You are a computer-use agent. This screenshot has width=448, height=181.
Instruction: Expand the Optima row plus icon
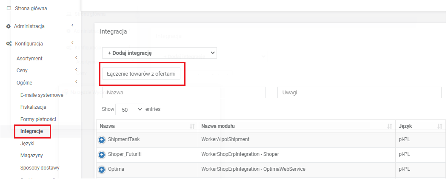pyautogui.click(x=102, y=170)
